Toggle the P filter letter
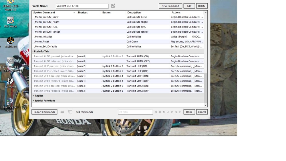 [172, 112]
